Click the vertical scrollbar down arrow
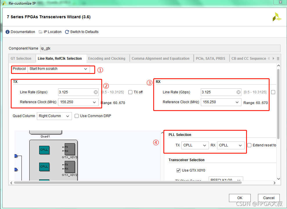Screen dimensions: 287x209 (x=278, y=179)
